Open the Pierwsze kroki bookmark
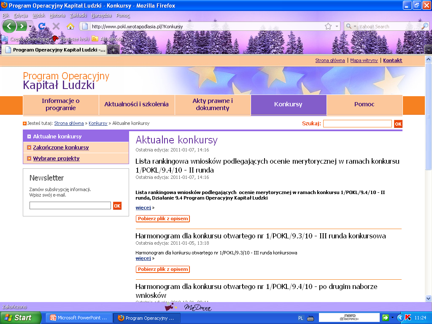The image size is (432, 324). pyautogui.click(x=71, y=39)
